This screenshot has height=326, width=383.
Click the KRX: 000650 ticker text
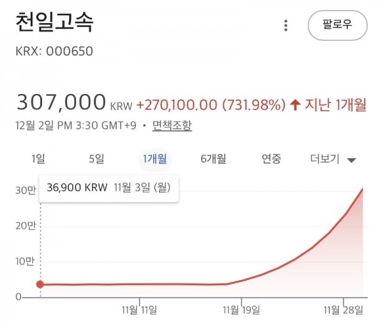coord(54,51)
